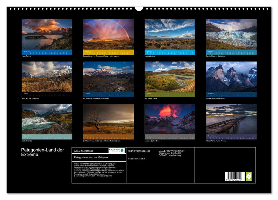Select the rainbow over Torres del Paine photo
The width and height of the screenshot is (278, 200).
tap(108, 34)
